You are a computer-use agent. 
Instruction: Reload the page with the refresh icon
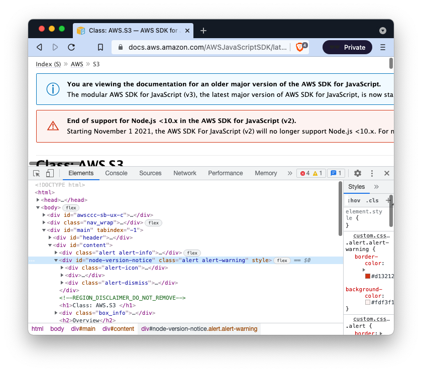click(71, 47)
